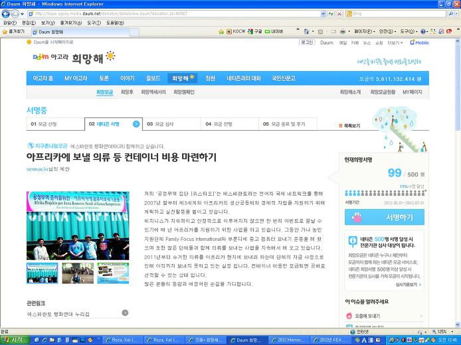The image size is (461, 345).
Task: Select the 희망모금 sub-menu
Action: click(105, 92)
